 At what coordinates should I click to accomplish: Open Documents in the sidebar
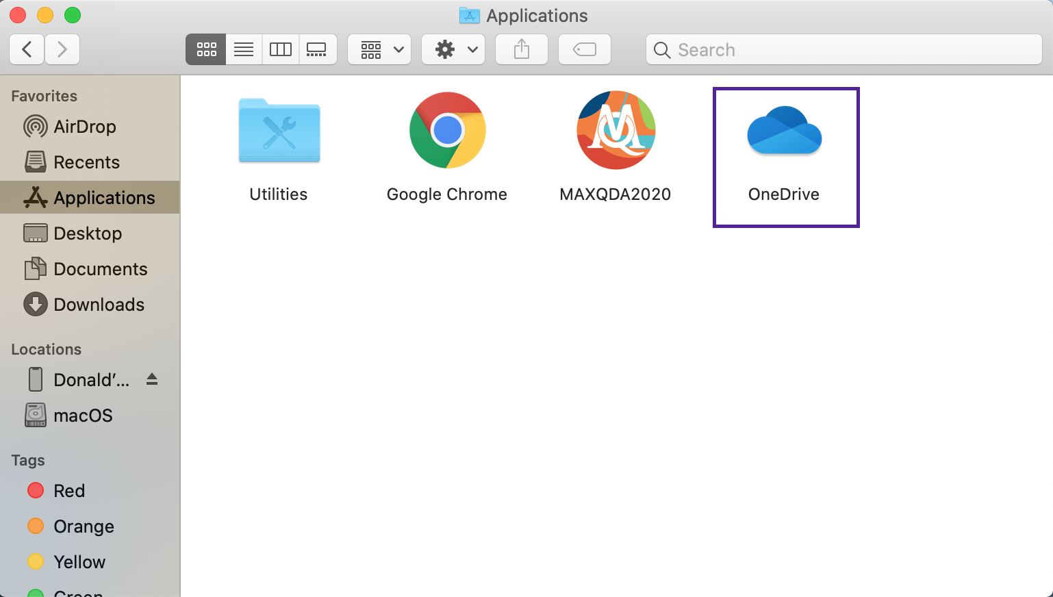point(90,269)
